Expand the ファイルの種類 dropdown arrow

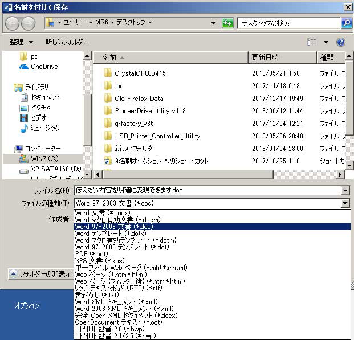point(344,203)
